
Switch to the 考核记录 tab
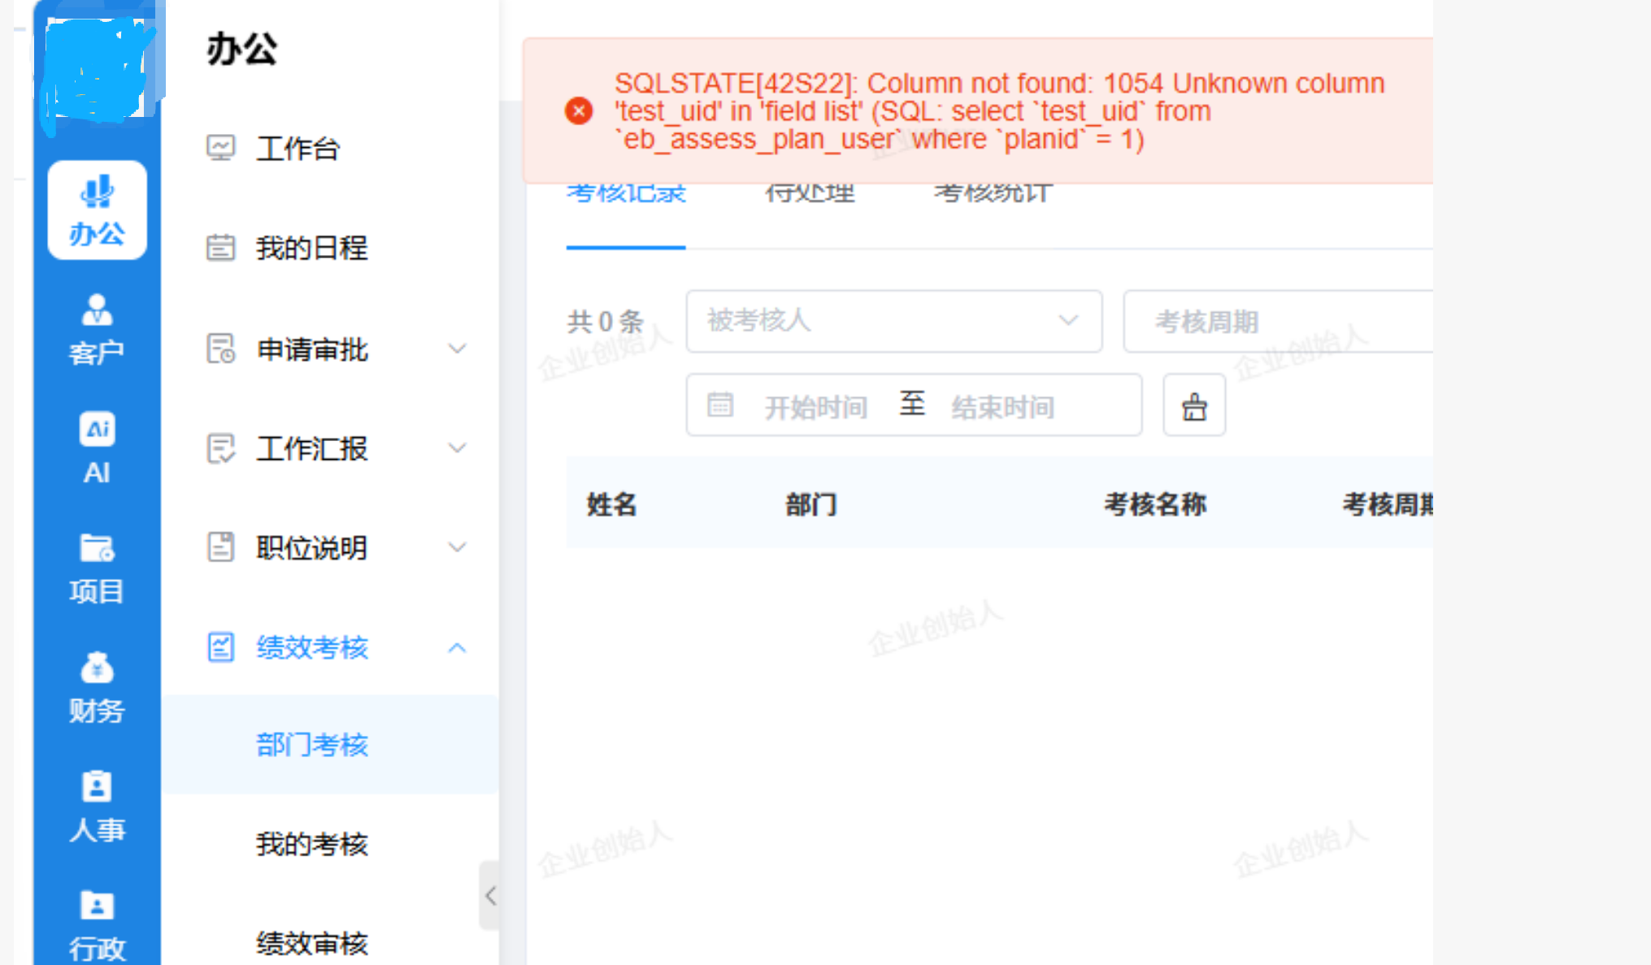[x=626, y=193]
